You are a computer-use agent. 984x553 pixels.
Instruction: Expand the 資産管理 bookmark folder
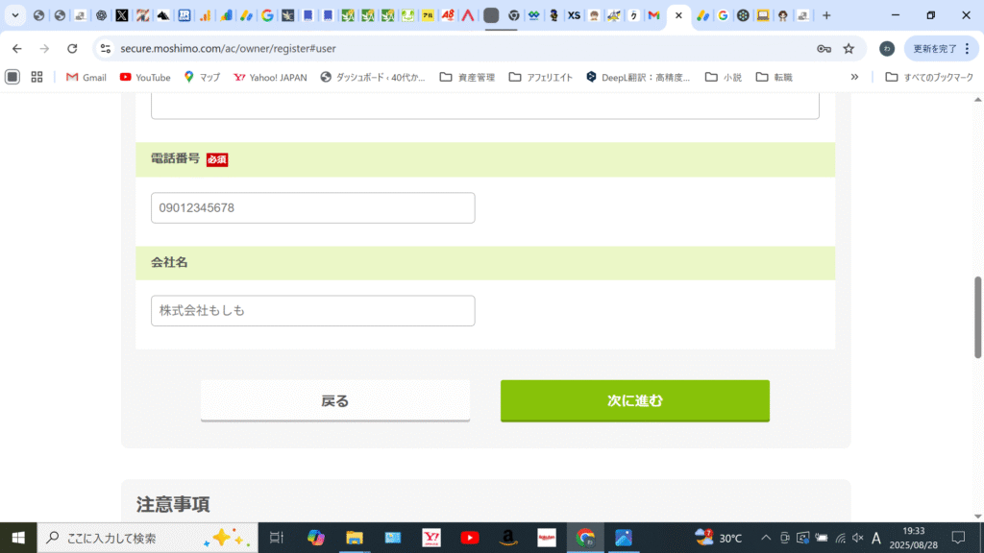(x=467, y=77)
